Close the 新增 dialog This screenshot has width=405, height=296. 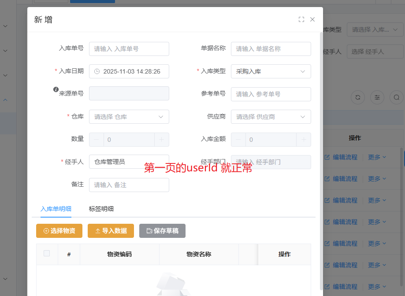click(x=312, y=19)
